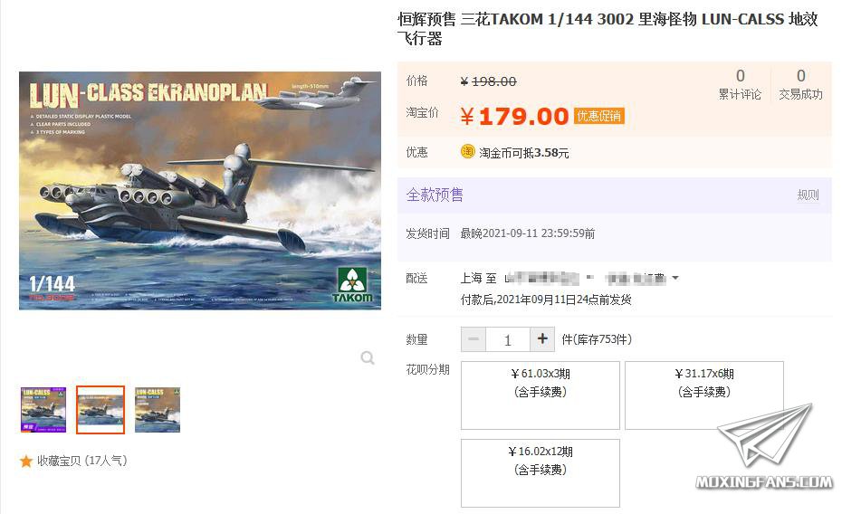Viewport: 842px width, 514px height.
Task: Select the first purple product thumbnail
Action: pyautogui.click(x=43, y=410)
